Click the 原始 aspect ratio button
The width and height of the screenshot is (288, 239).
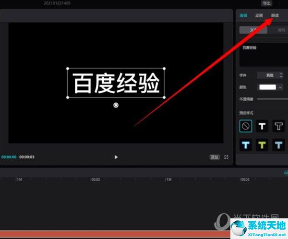pyautogui.click(x=215, y=157)
